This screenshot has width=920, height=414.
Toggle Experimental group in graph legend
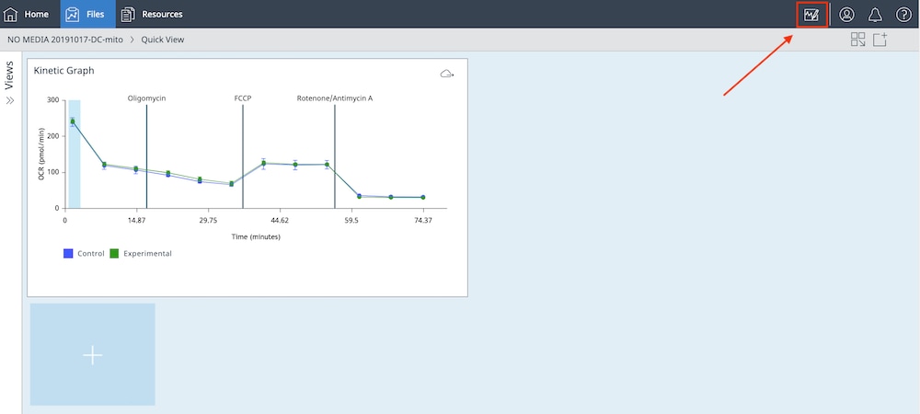(114, 253)
